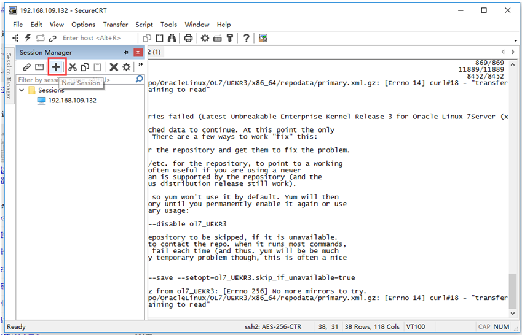522x335 pixels.
Task: Click the Keymap Editor keyboard icon
Action: 218,39
